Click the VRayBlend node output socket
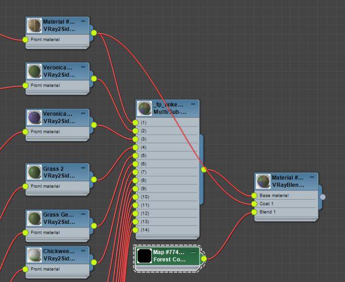345x282 pixels. click(x=322, y=196)
